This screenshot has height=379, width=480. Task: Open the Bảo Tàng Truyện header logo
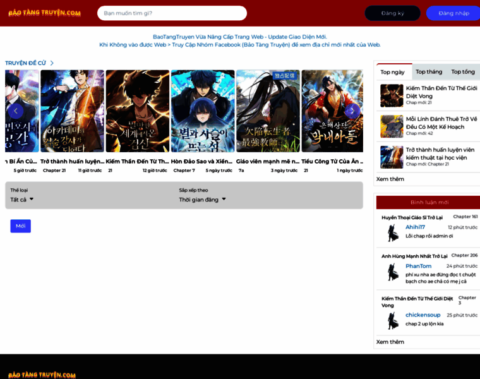pos(45,13)
